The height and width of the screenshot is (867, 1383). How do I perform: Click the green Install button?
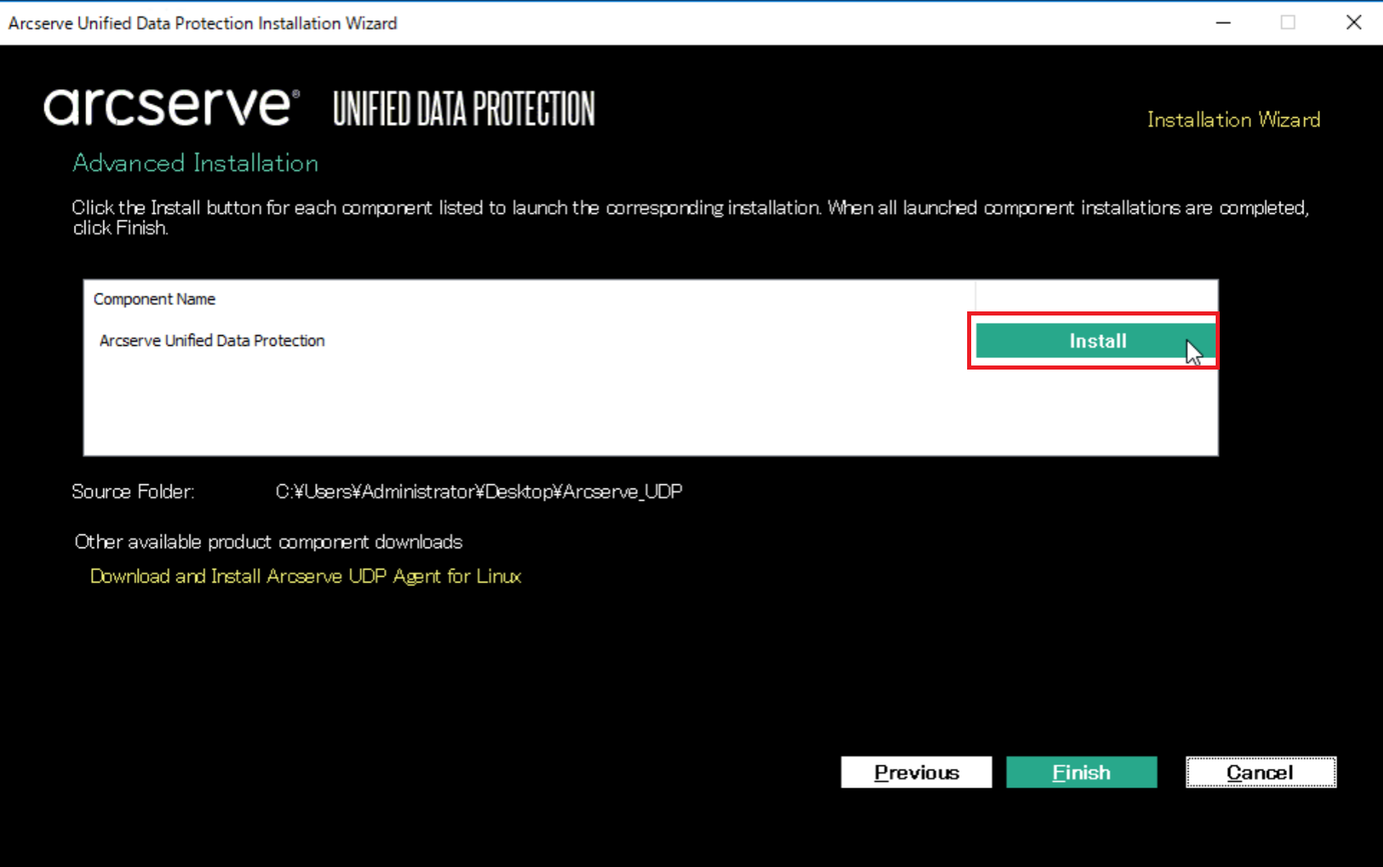point(1095,341)
